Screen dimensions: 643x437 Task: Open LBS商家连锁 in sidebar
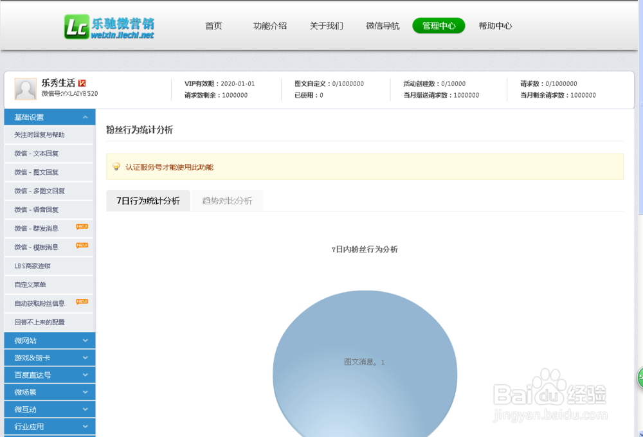(49, 266)
